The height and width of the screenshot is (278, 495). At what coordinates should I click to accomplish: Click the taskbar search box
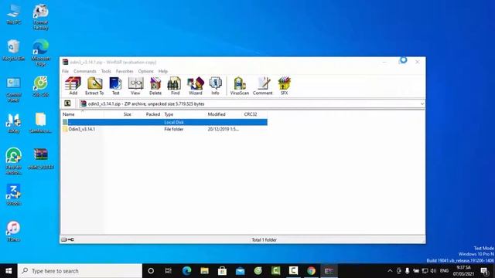tap(80, 271)
